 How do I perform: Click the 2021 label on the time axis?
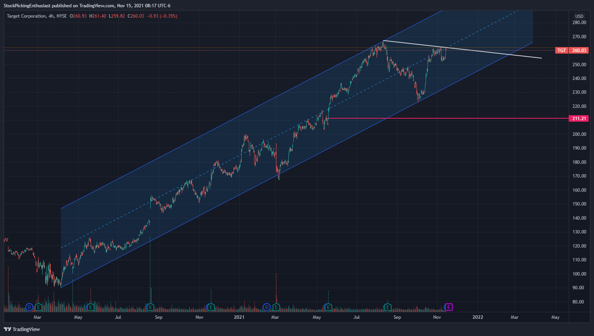coord(239,317)
